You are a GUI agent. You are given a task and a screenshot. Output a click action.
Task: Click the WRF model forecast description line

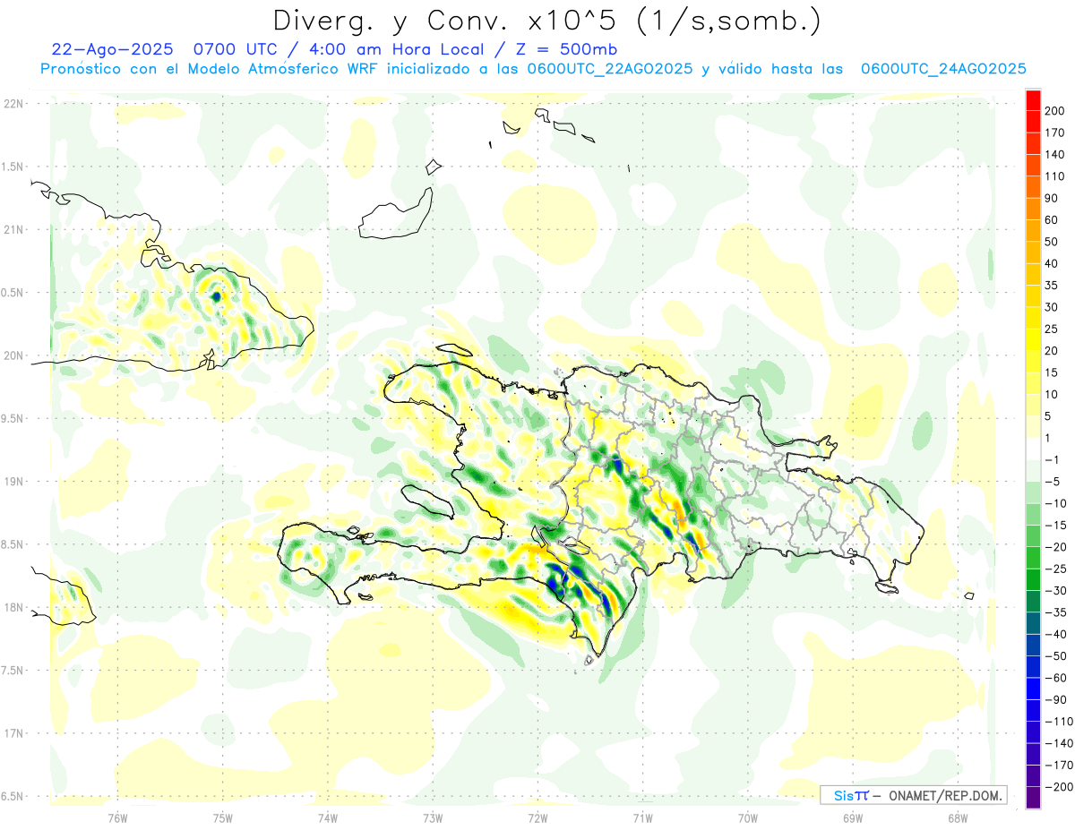pyautogui.click(x=533, y=69)
